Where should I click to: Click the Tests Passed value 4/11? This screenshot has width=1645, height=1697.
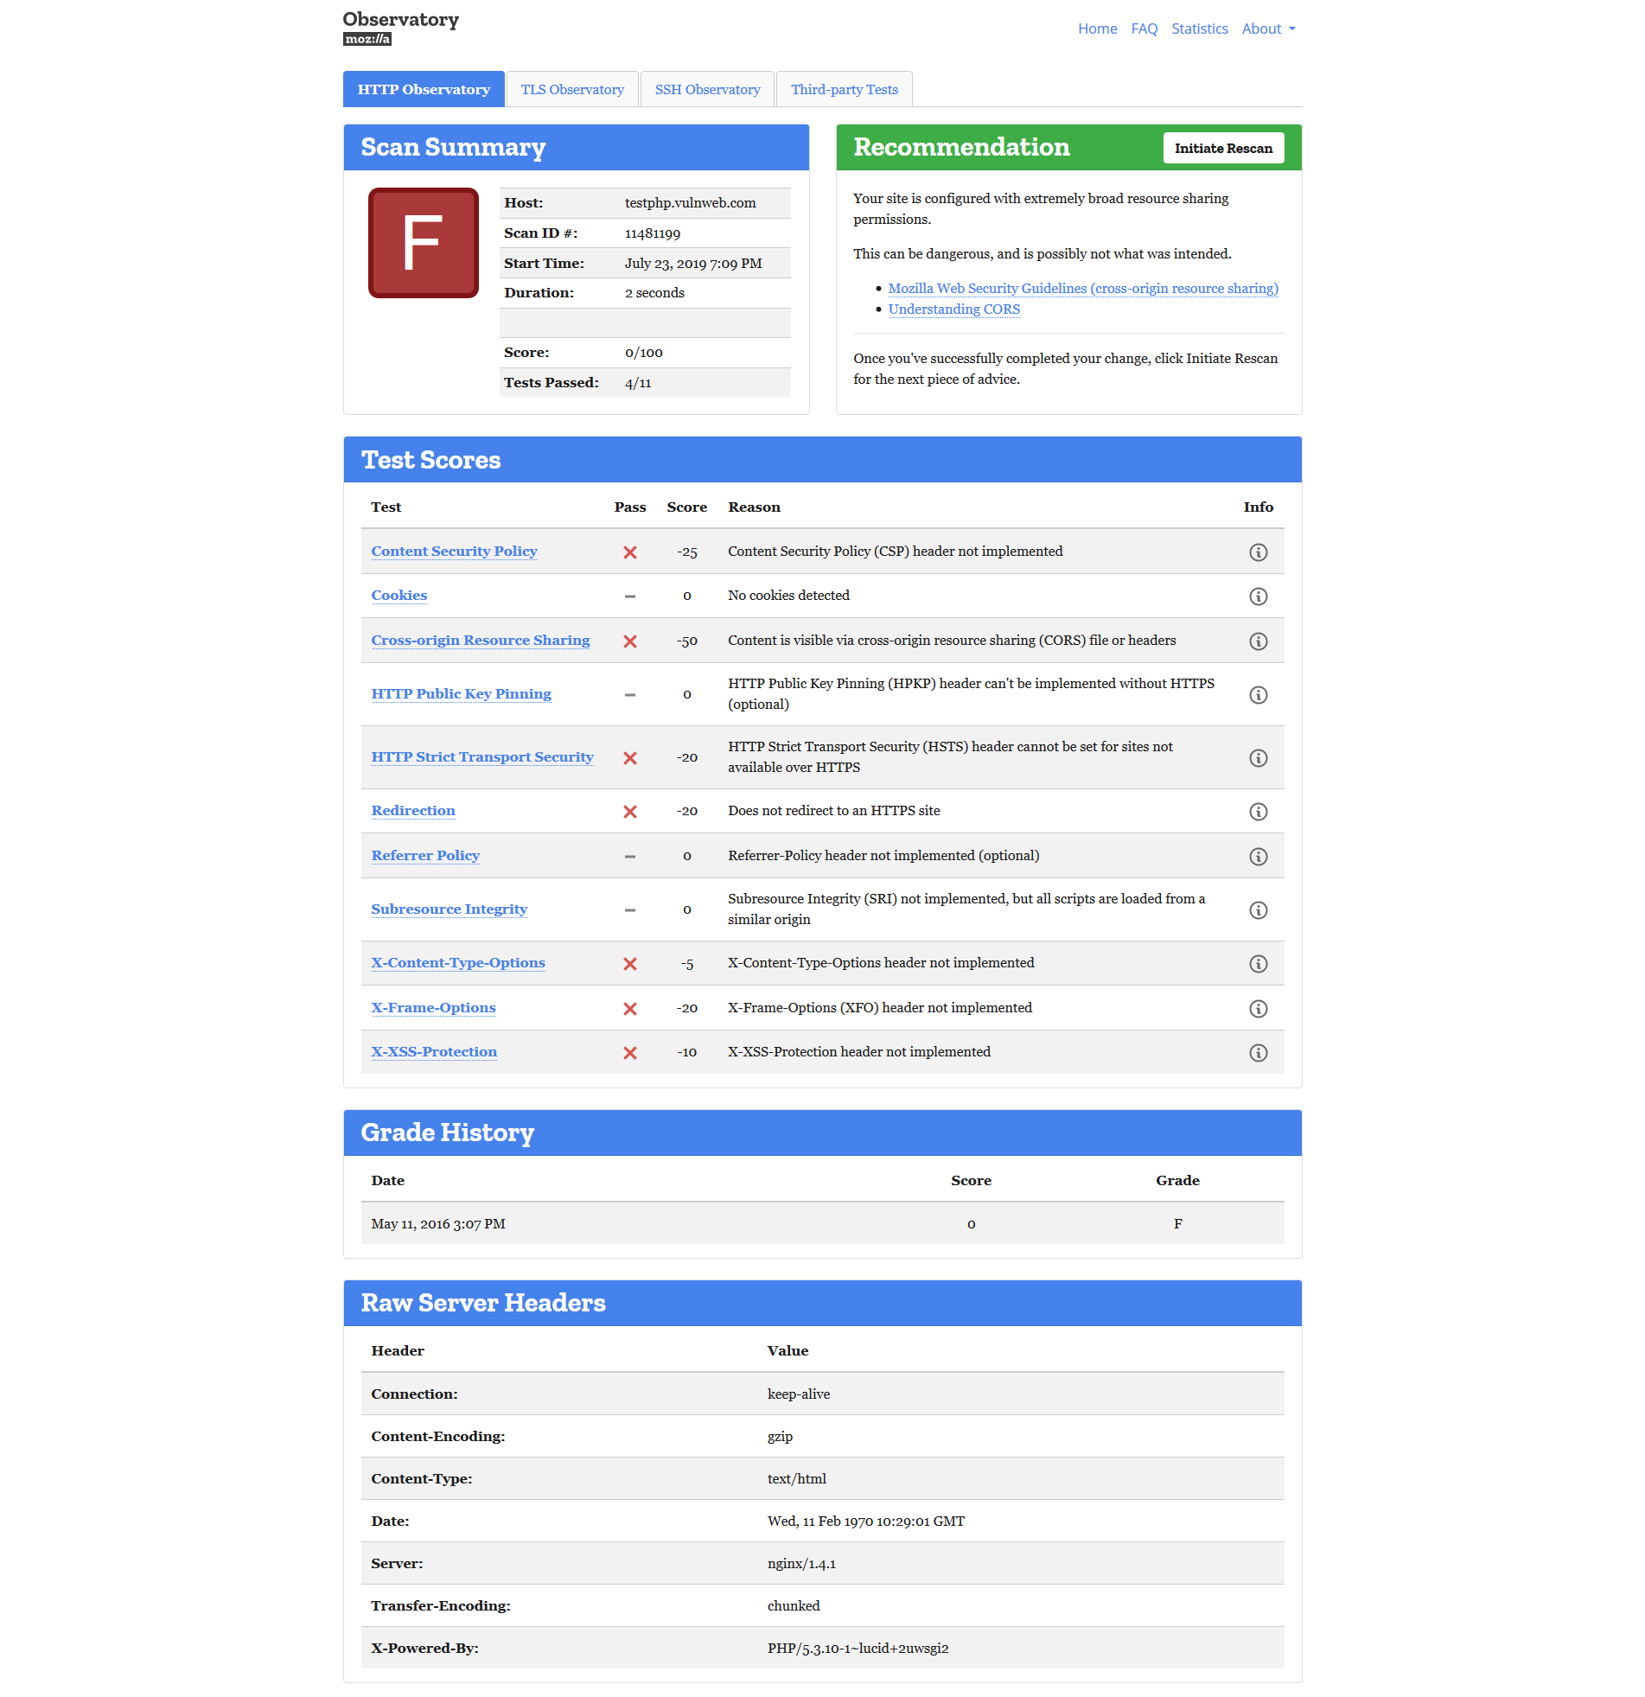tap(637, 384)
